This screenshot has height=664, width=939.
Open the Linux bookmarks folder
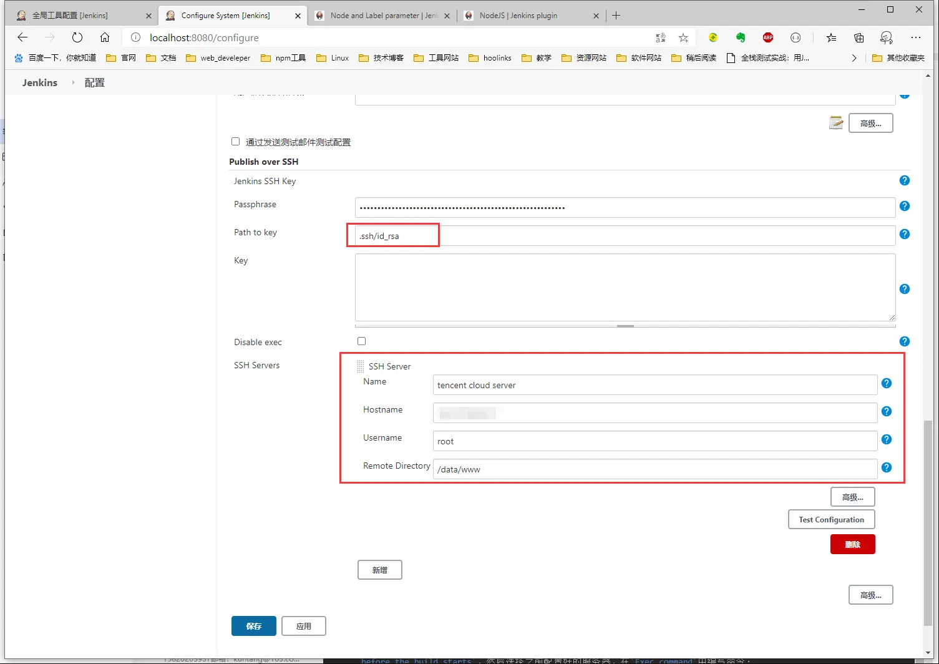333,58
